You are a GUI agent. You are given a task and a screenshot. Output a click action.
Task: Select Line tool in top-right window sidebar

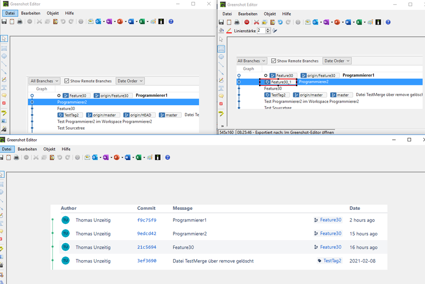(221, 65)
